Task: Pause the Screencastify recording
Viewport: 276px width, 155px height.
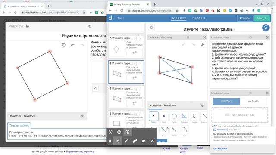Action: (x=110, y=141)
